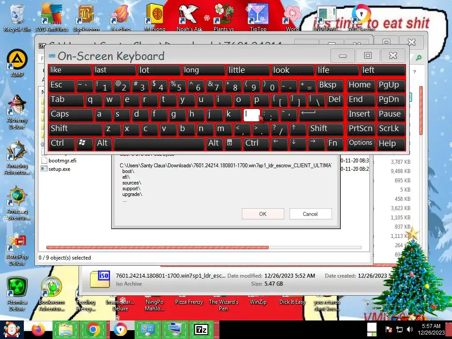Screen dimensions: 452x339
Task: Choose the predicted word 'like'
Action: click(70, 70)
